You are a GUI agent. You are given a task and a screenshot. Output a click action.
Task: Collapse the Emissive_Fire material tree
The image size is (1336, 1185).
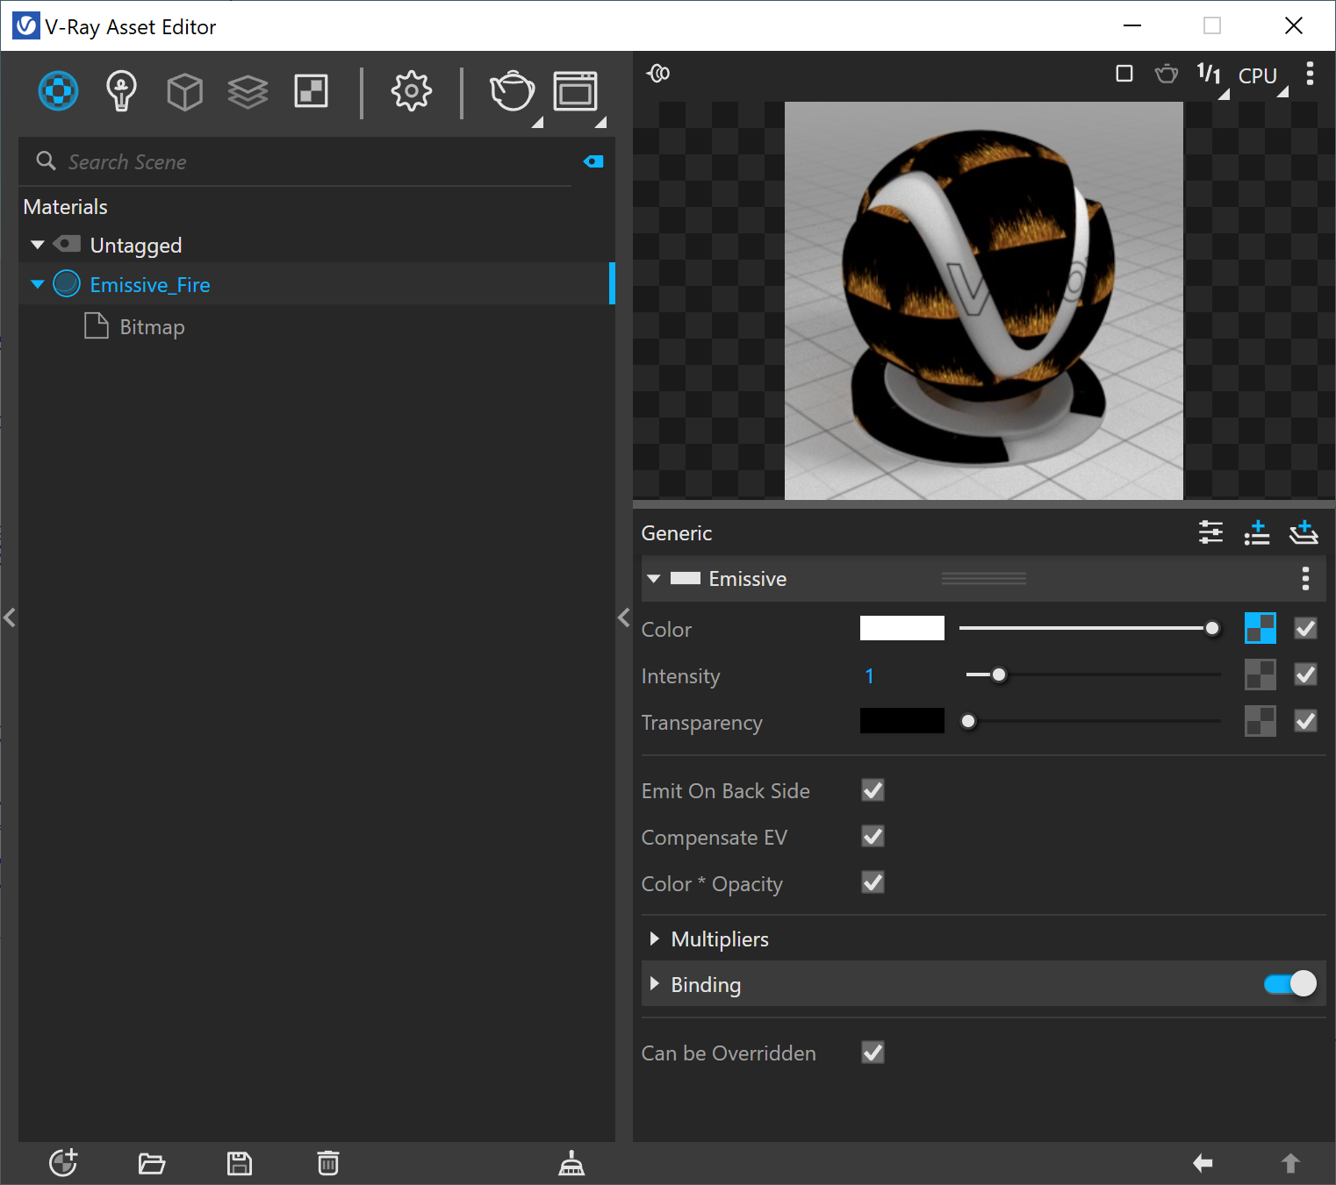(x=38, y=284)
